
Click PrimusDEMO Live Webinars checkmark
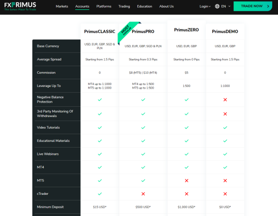(x=225, y=154)
